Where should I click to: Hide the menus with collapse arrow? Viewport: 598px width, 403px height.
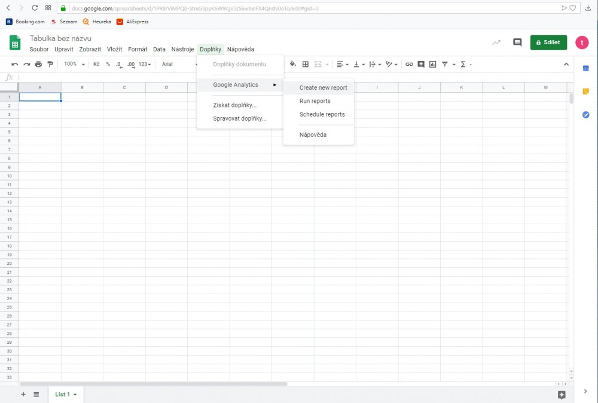pos(566,64)
